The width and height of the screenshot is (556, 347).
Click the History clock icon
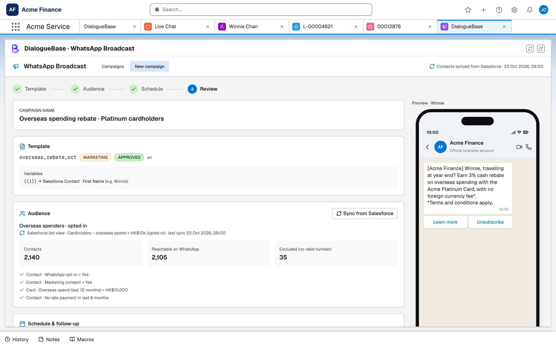pos(8,339)
